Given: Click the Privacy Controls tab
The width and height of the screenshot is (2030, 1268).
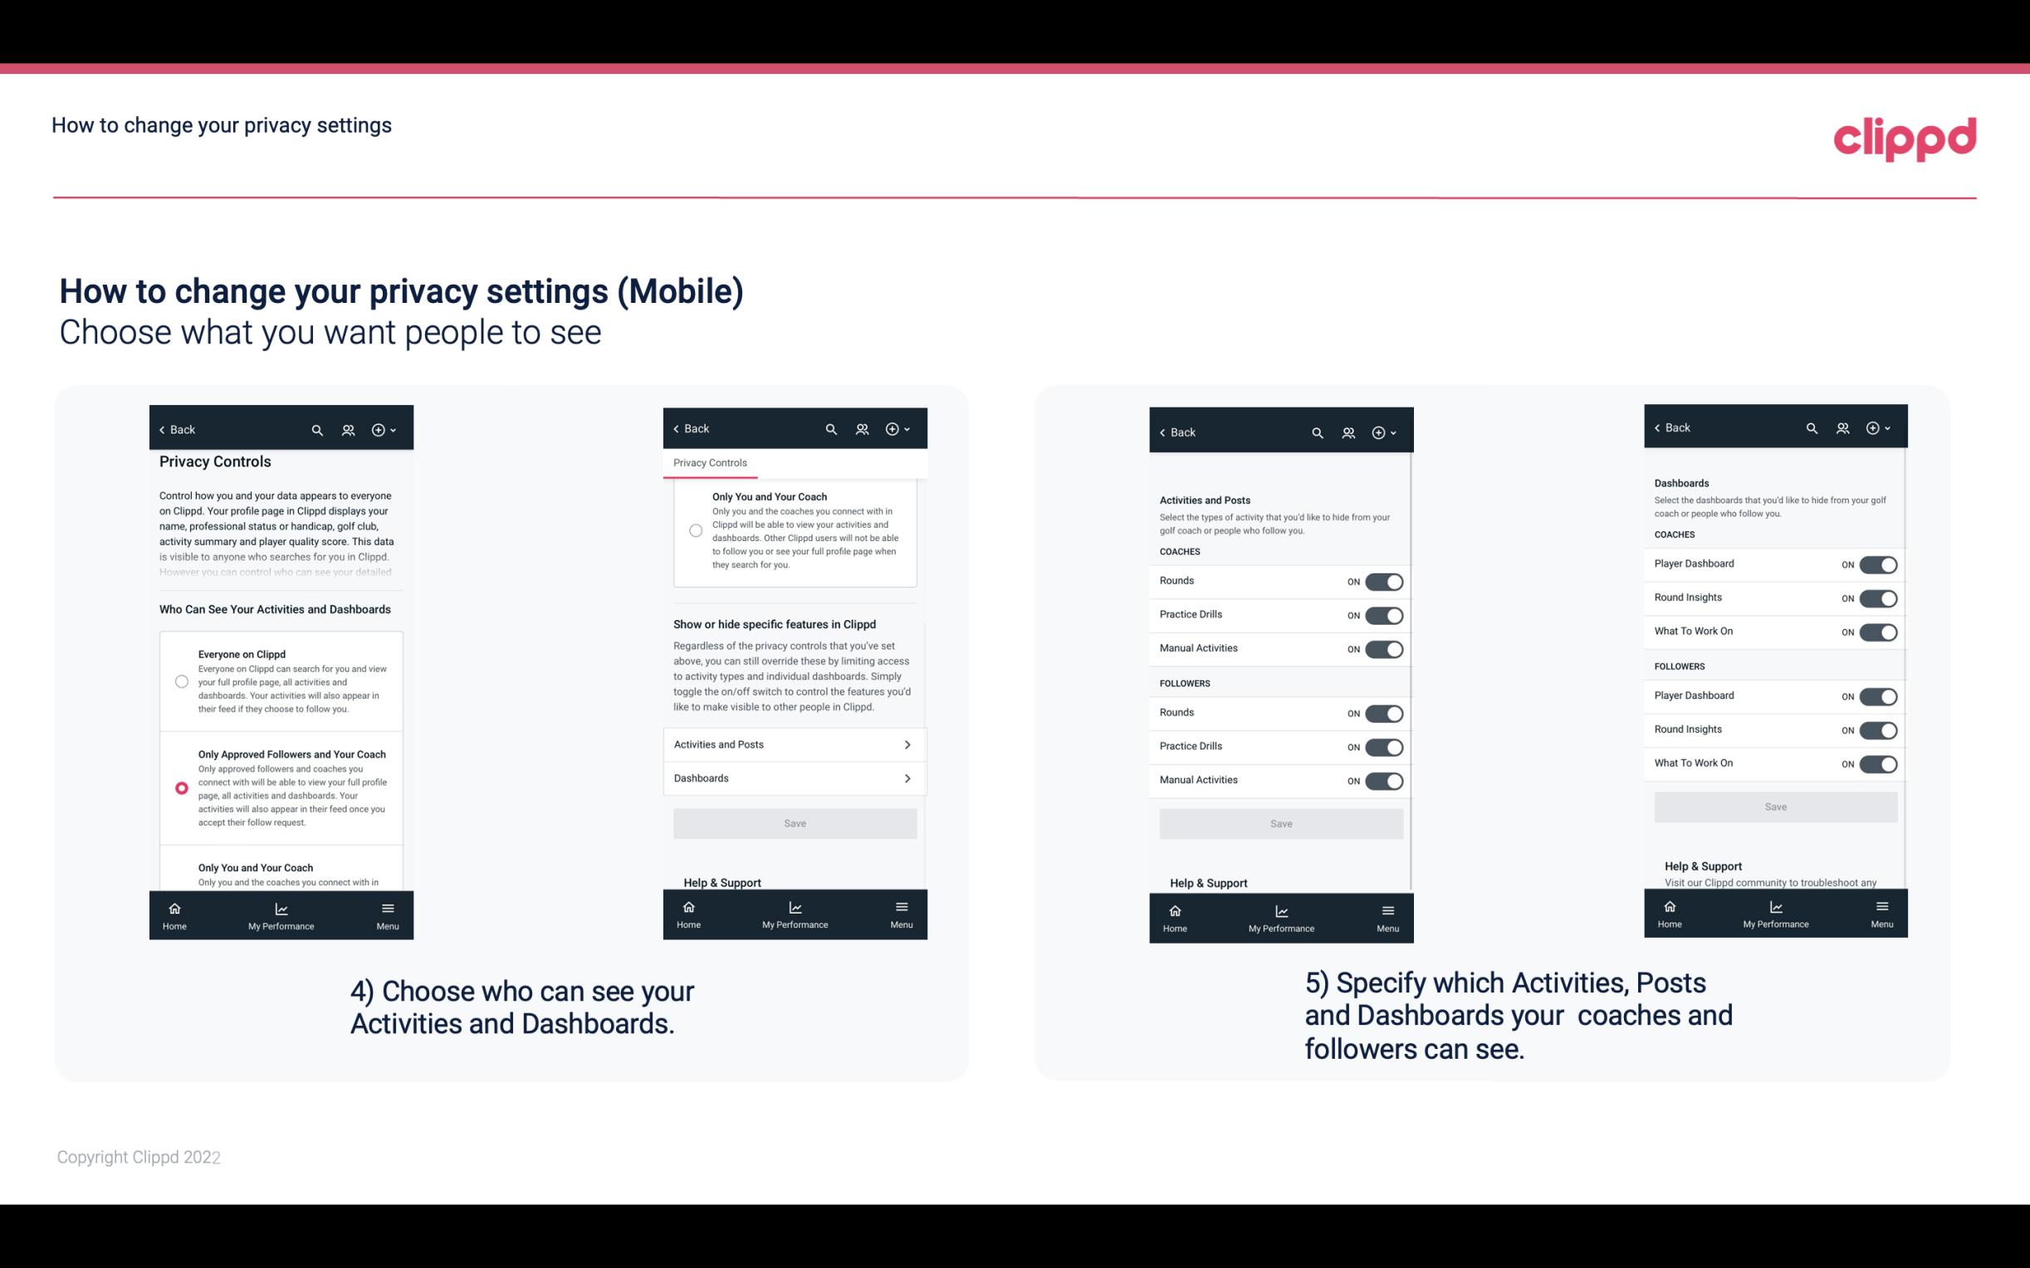Looking at the screenshot, I should click(709, 463).
